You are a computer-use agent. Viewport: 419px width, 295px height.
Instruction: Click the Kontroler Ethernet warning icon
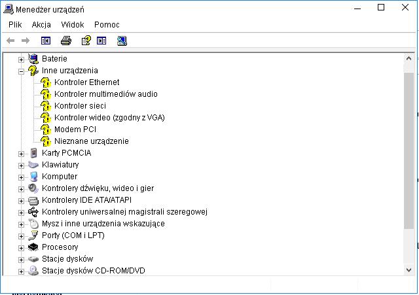coord(46,82)
